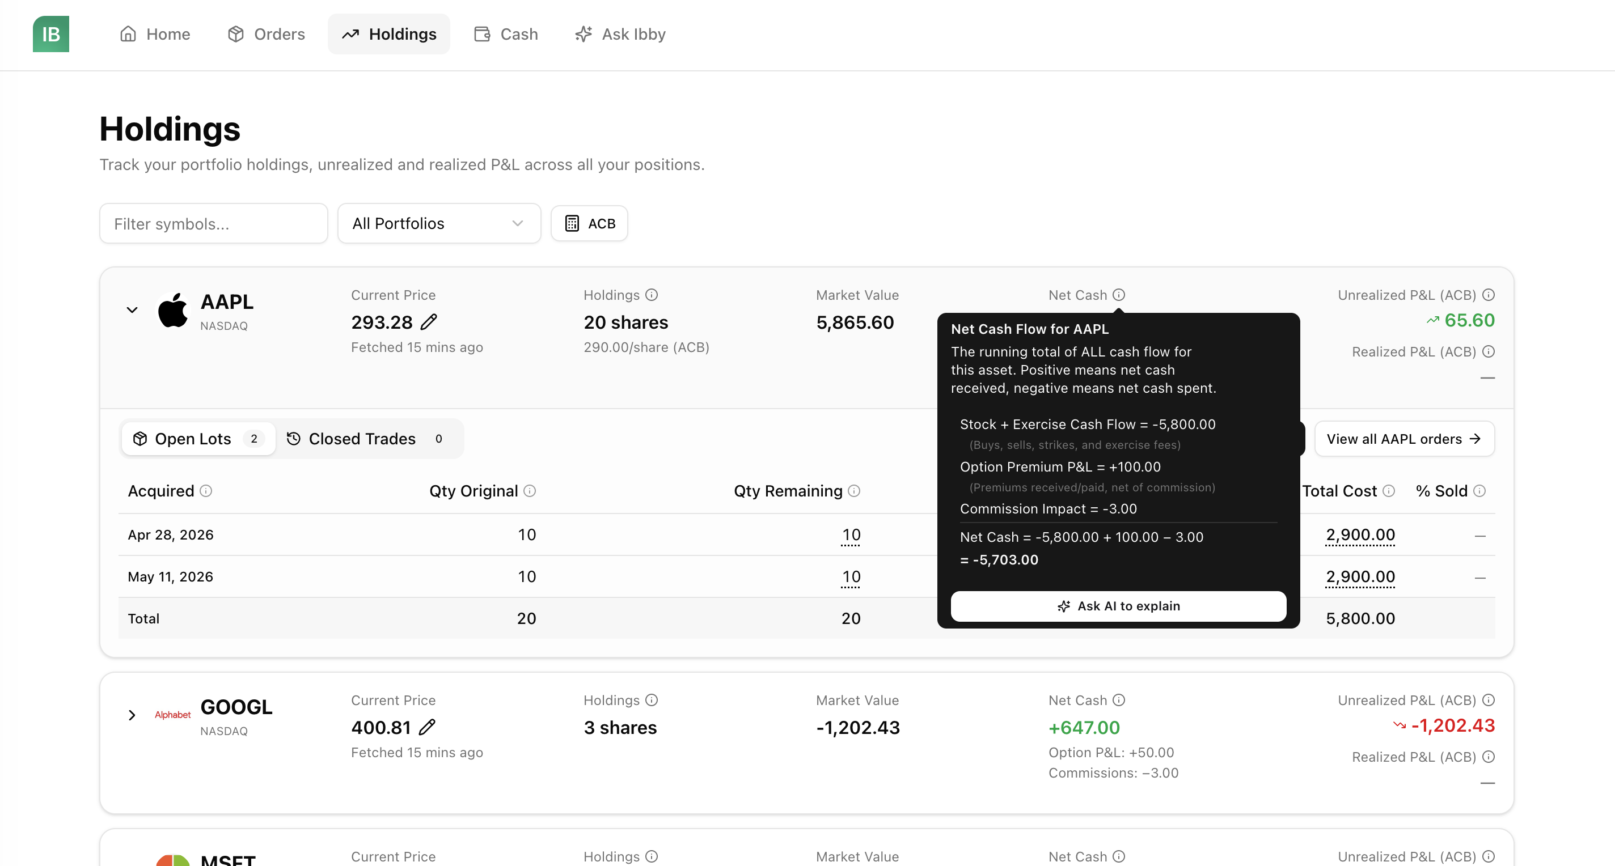Collapse the AAPL holding card
Screen dimensions: 1615x866
click(x=132, y=309)
